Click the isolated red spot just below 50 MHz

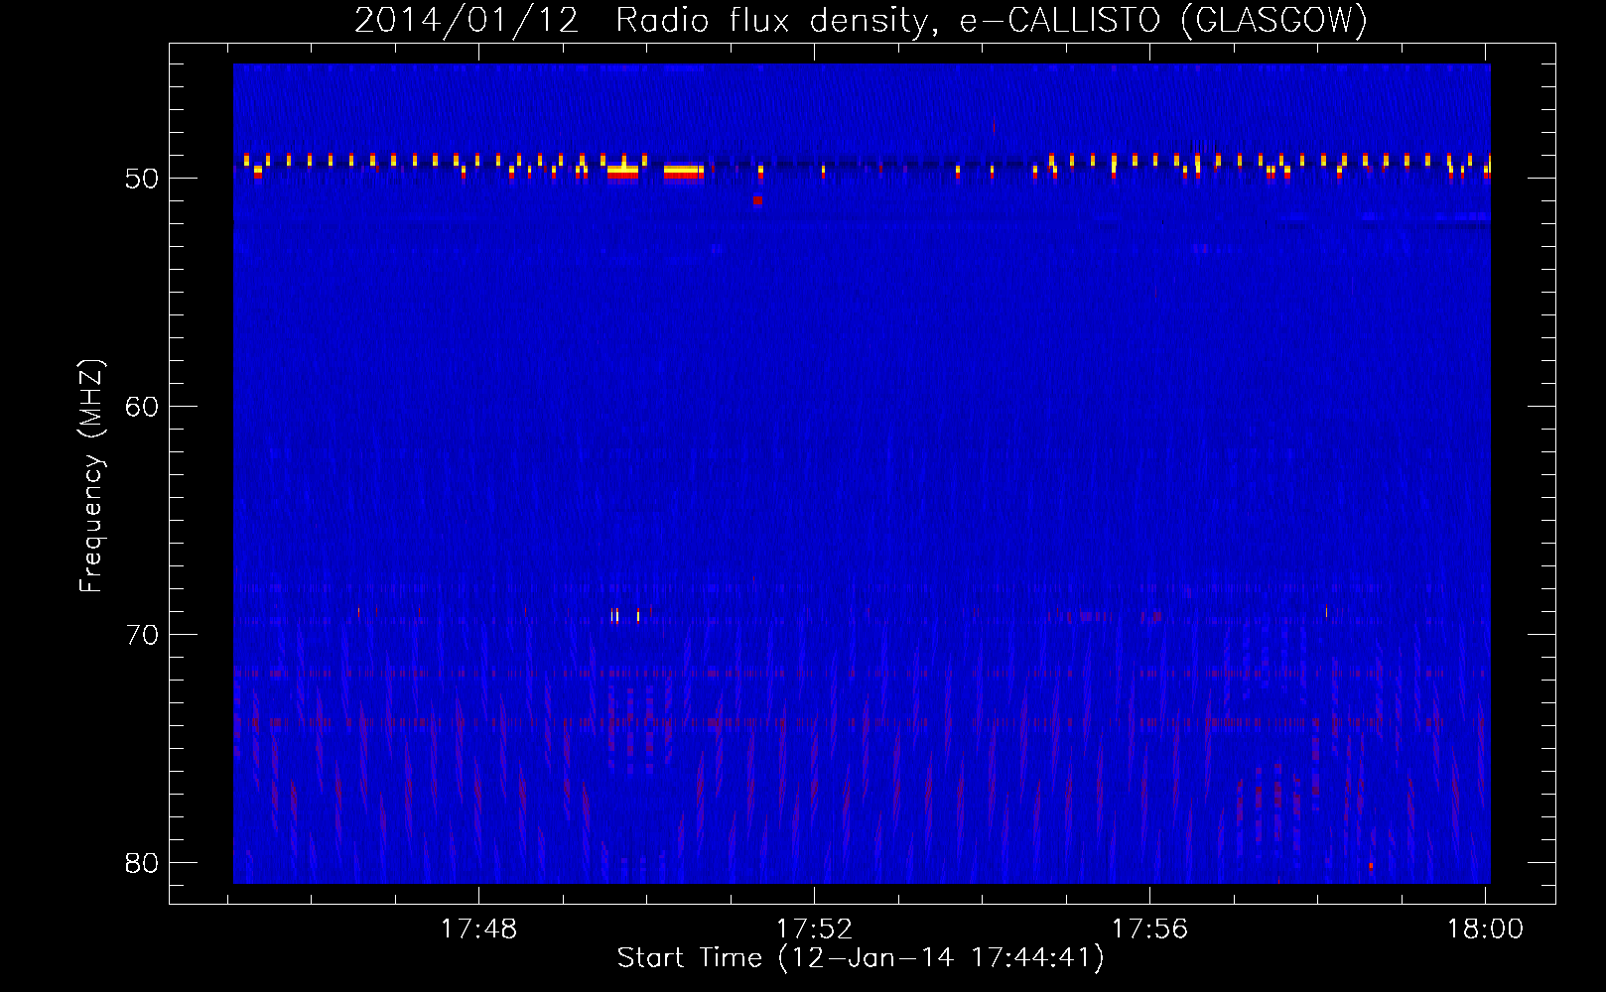[x=757, y=199]
